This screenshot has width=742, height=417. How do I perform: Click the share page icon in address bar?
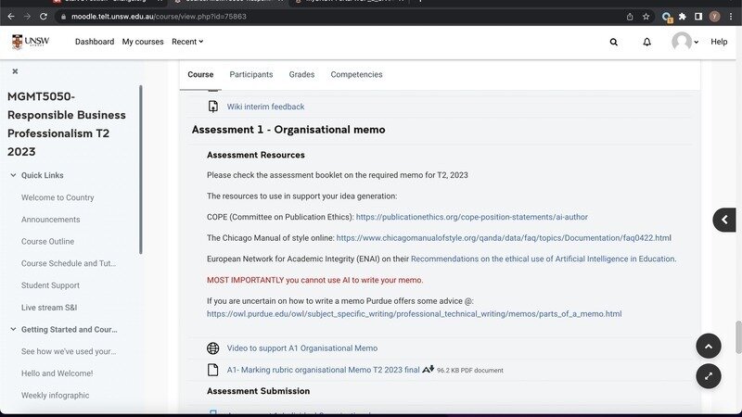coord(630,17)
